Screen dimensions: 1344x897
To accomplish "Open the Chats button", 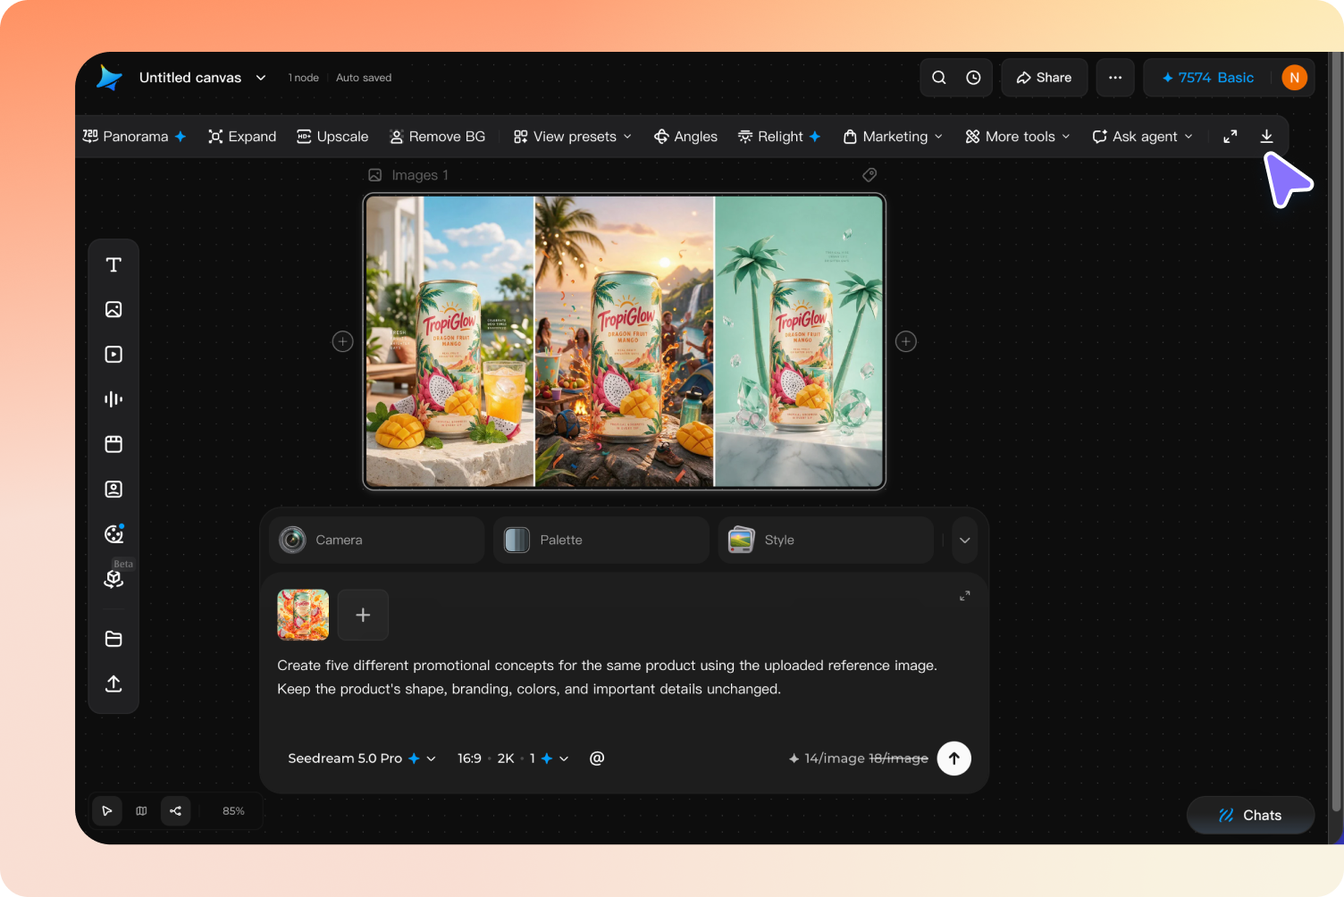I will [1250, 815].
